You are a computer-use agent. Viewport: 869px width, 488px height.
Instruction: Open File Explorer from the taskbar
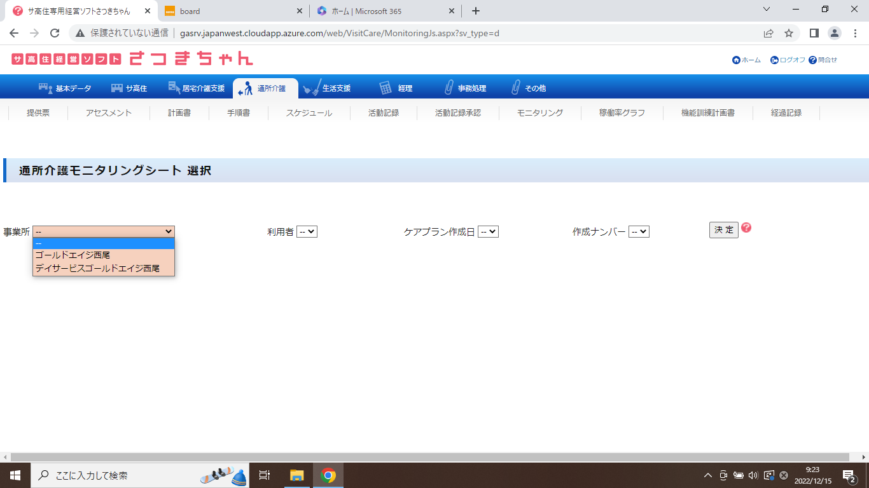pos(296,475)
